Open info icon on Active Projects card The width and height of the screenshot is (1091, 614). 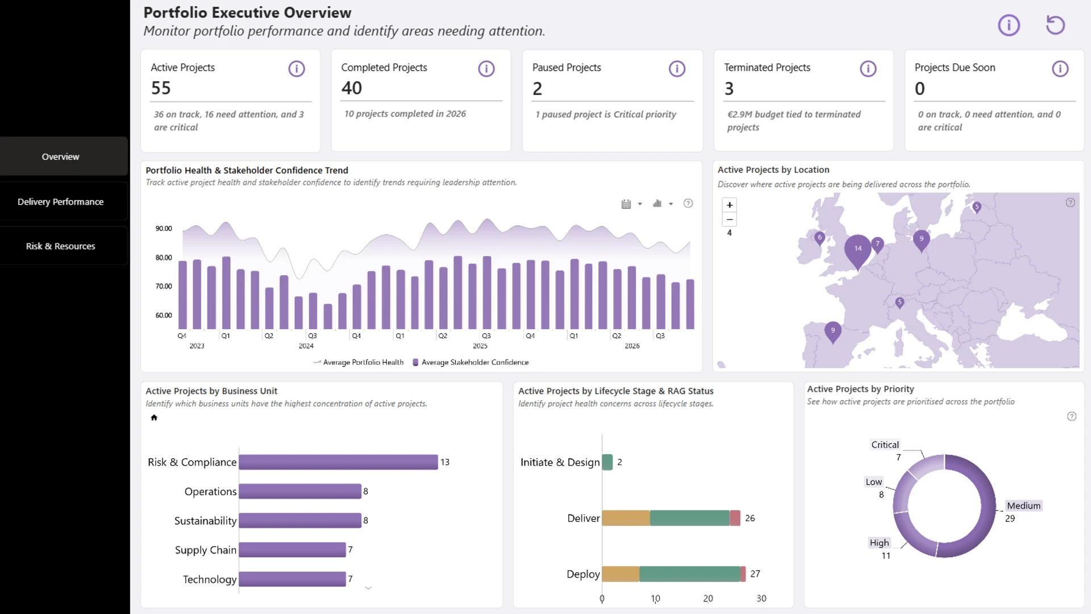click(297, 69)
